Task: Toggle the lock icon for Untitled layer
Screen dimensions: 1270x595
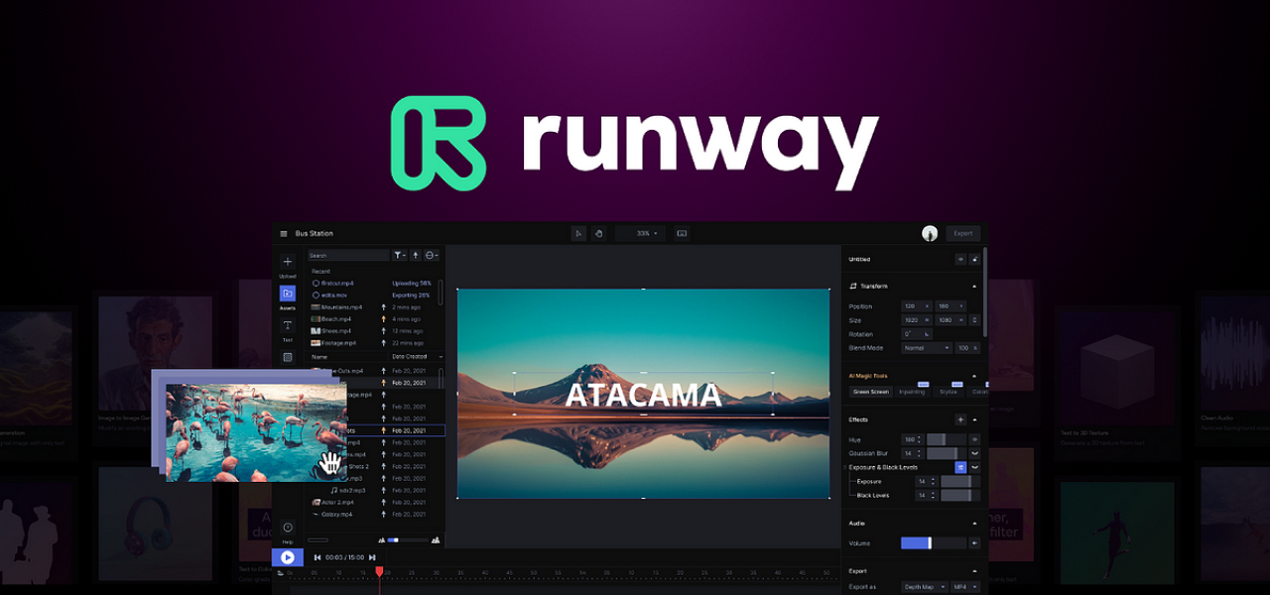Action: pos(974,259)
